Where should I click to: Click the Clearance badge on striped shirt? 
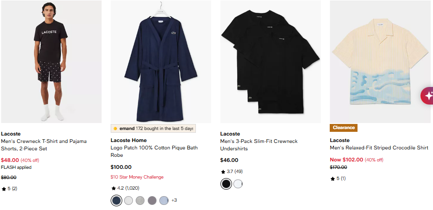pos(344,128)
